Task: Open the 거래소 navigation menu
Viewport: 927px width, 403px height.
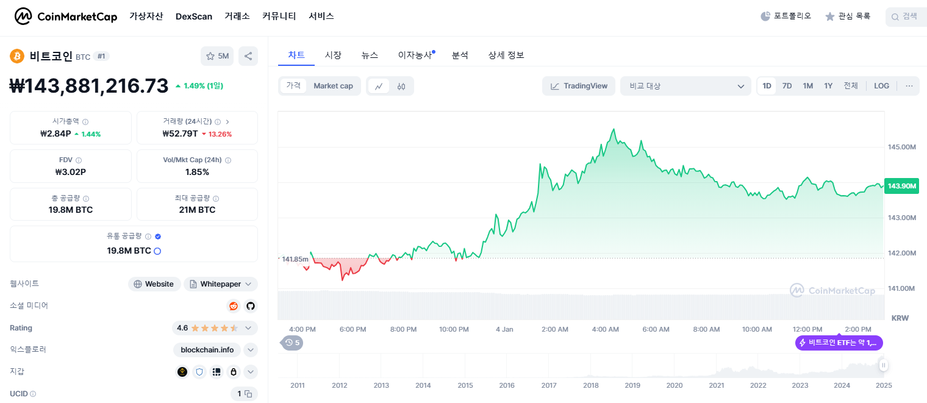Action: (x=237, y=16)
